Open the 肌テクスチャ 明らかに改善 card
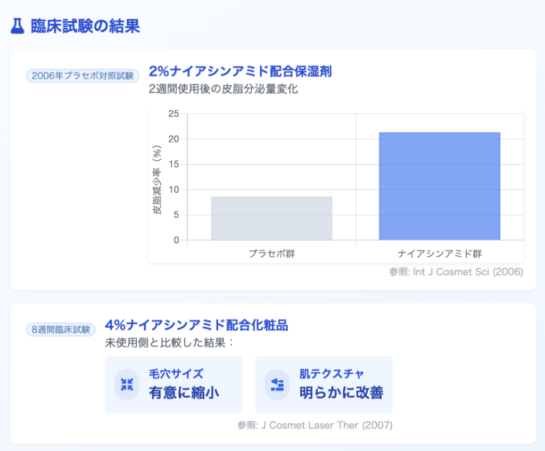This screenshot has height=451, width=545. [324, 384]
